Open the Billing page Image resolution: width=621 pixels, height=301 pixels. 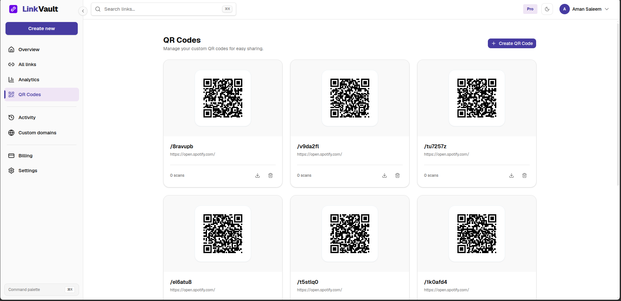(x=41, y=156)
